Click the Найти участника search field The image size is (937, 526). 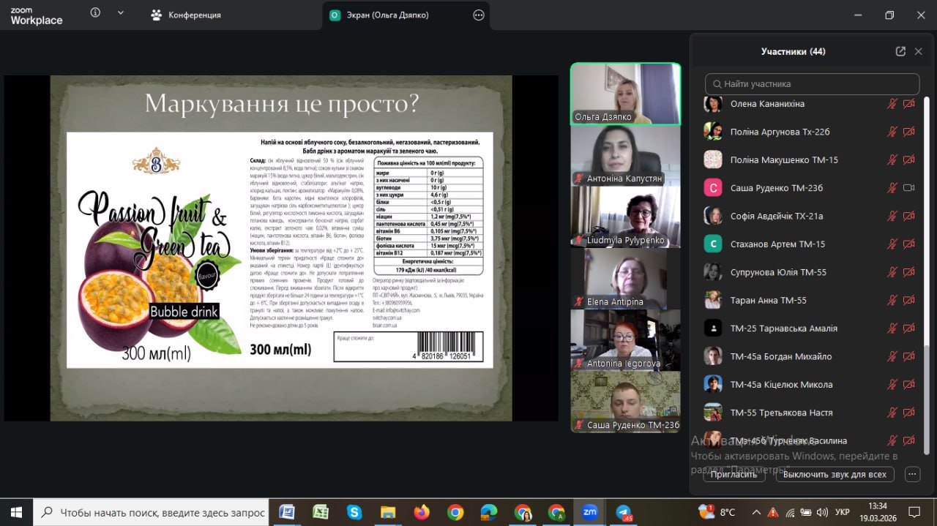(813, 84)
